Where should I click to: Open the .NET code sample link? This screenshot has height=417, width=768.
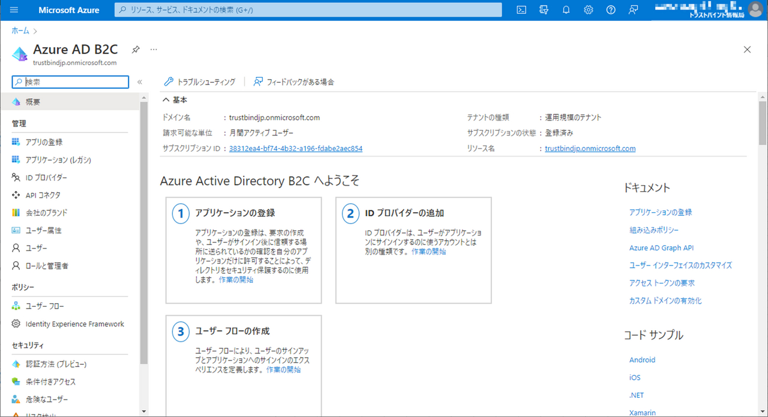coord(636,395)
